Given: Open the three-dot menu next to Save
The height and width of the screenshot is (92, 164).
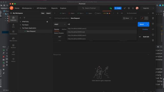Looking at the screenshot, I should [x=136, y=18].
